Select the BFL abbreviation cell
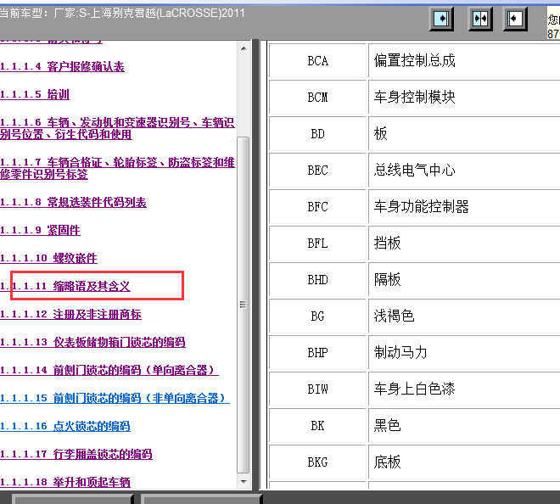The width and height of the screenshot is (560, 504). point(318,244)
